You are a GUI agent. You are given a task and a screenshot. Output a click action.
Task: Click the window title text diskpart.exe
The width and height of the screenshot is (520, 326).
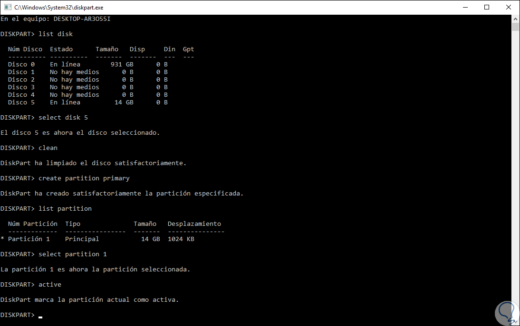[58, 7]
